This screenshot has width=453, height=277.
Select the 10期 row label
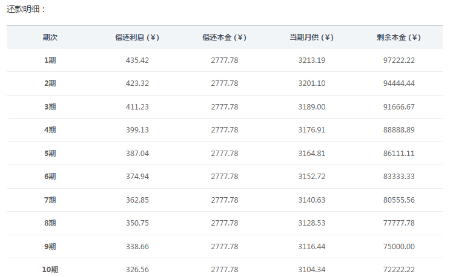50,270
